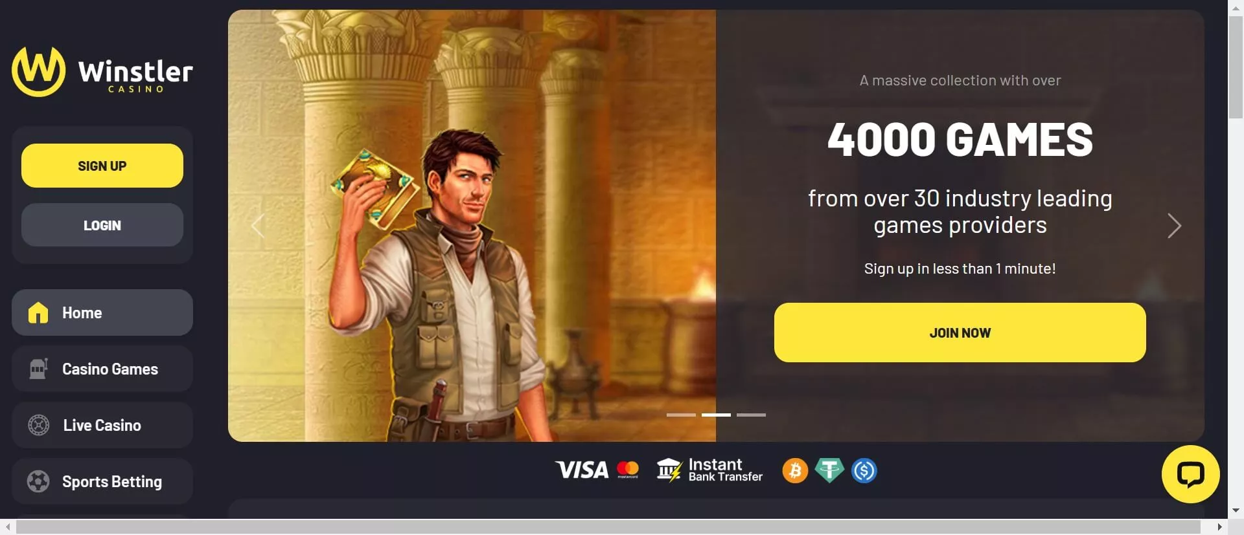1244x535 pixels.
Task: Click the Winstler Casino logo
Action: pyautogui.click(x=102, y=71)
